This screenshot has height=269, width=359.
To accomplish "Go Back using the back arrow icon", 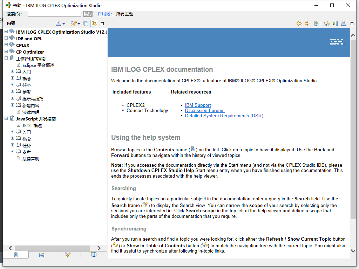I will 299,23.
